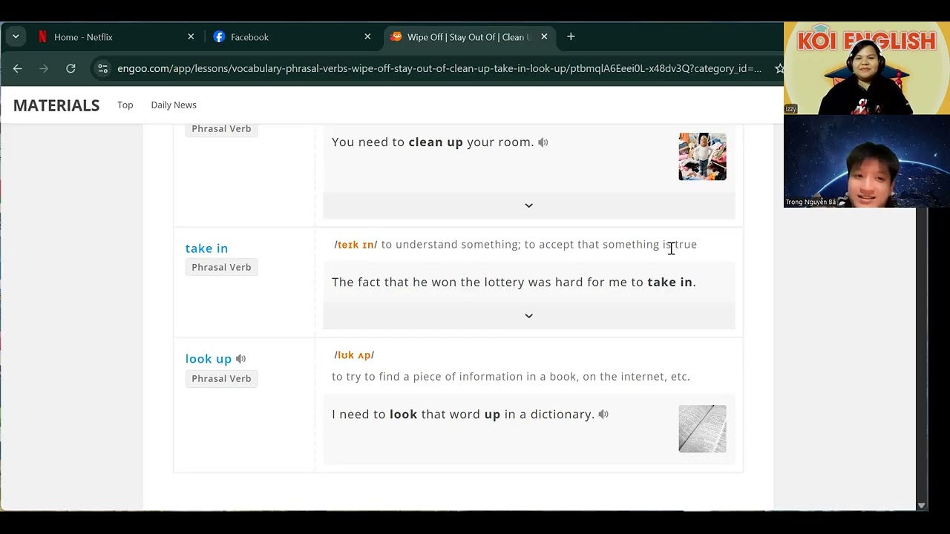Open the look up vocabulary word
Screen dimensions: 950x534
pos(209,359)
